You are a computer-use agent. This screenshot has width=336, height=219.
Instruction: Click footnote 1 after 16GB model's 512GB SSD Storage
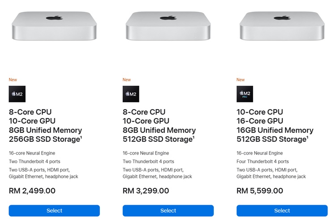[307, 137]
